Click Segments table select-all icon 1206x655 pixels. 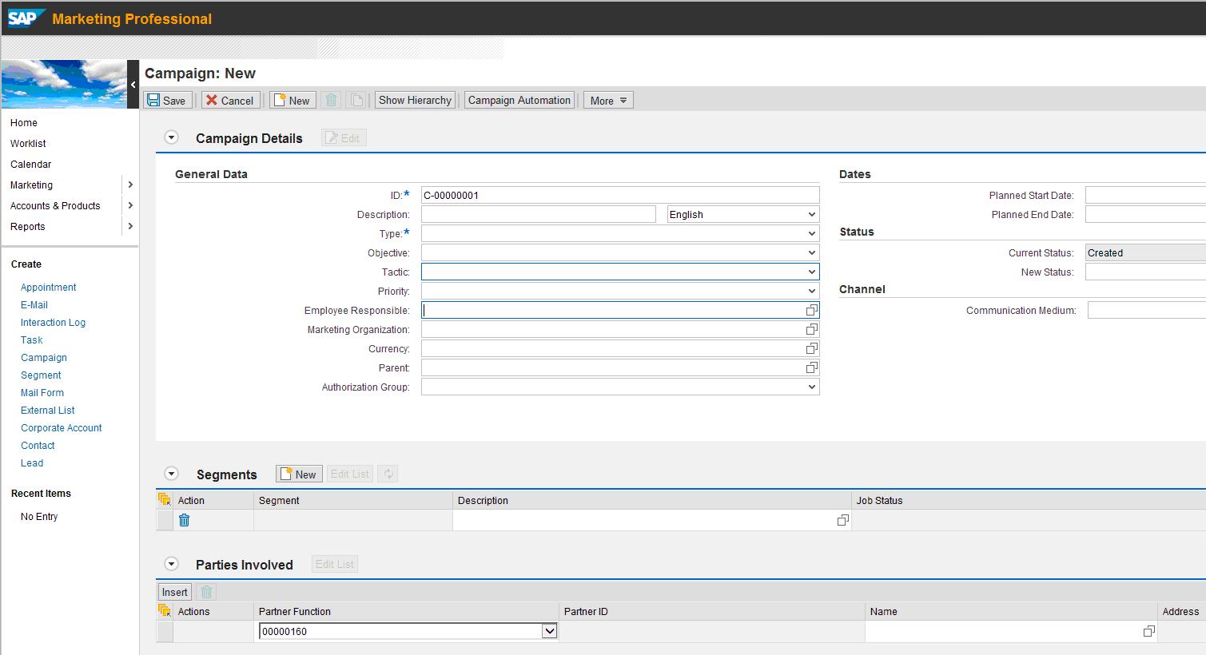pyautogui.click(x=165, y=500)
